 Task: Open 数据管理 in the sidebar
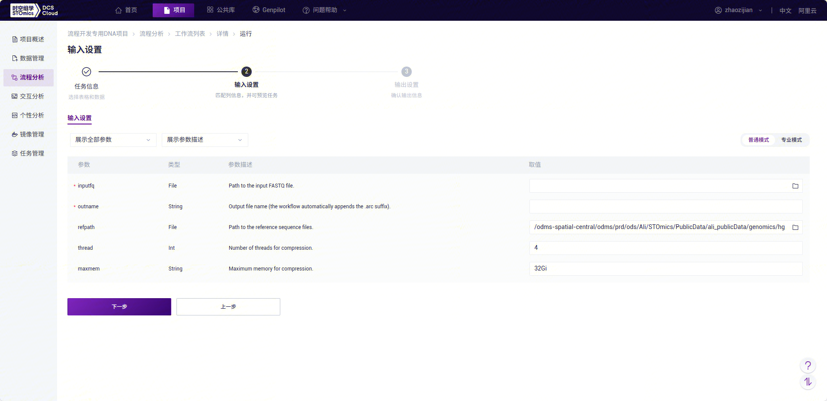click(29, 58)
